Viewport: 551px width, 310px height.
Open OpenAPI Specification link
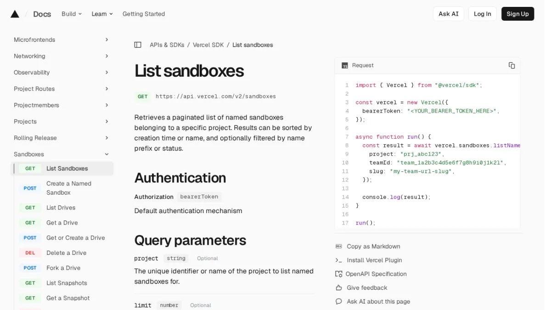tap(376, 274)
